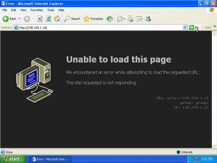Open the Tools menu

coord(51,10)
